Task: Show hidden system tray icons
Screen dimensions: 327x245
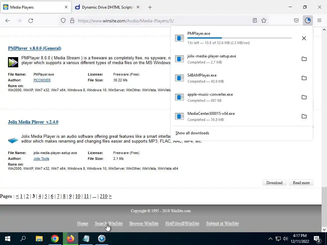Action: click(x=270, y=239)
